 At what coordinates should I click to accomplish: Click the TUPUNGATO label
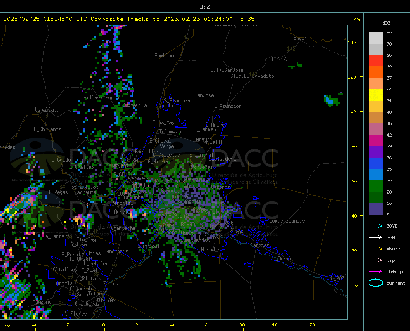coord(82,259)
